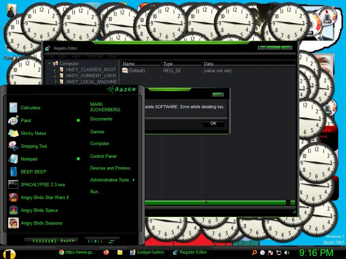The width and height of the screenshot is (346, 259).
Task: Show Notepad's jump list via green dot
Action: [78, 159]
